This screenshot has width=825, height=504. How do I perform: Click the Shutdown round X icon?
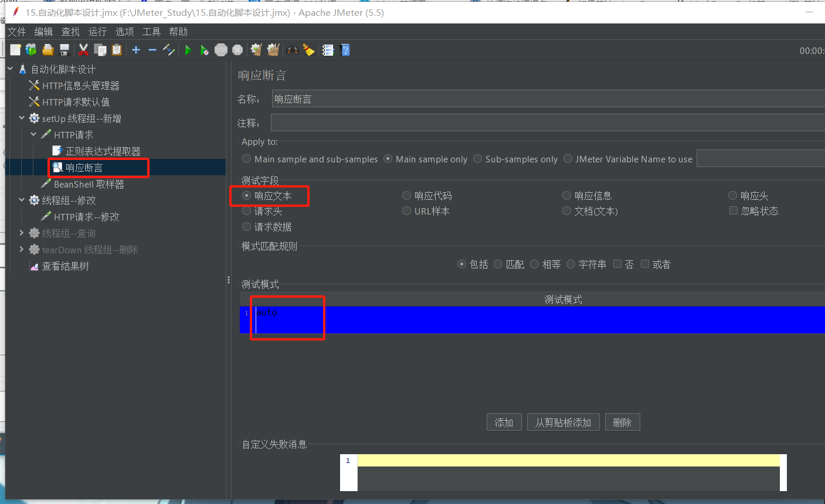pos(237,50)
